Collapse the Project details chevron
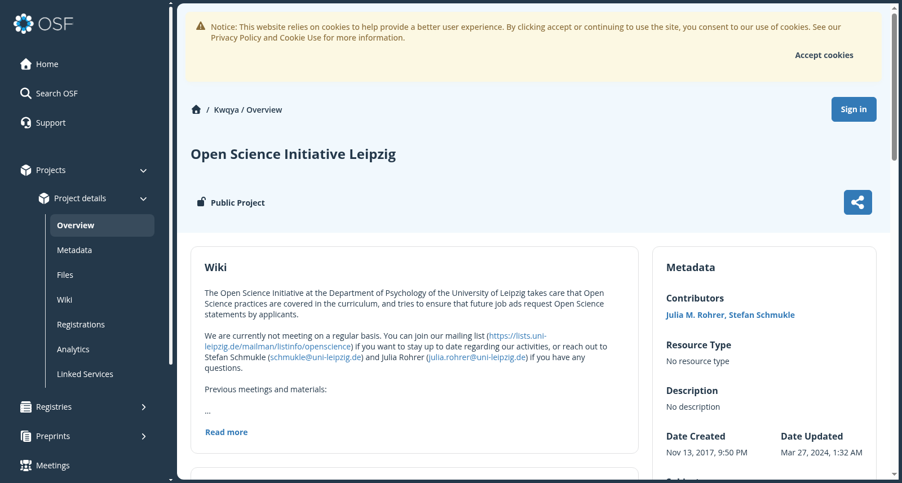 143,199
